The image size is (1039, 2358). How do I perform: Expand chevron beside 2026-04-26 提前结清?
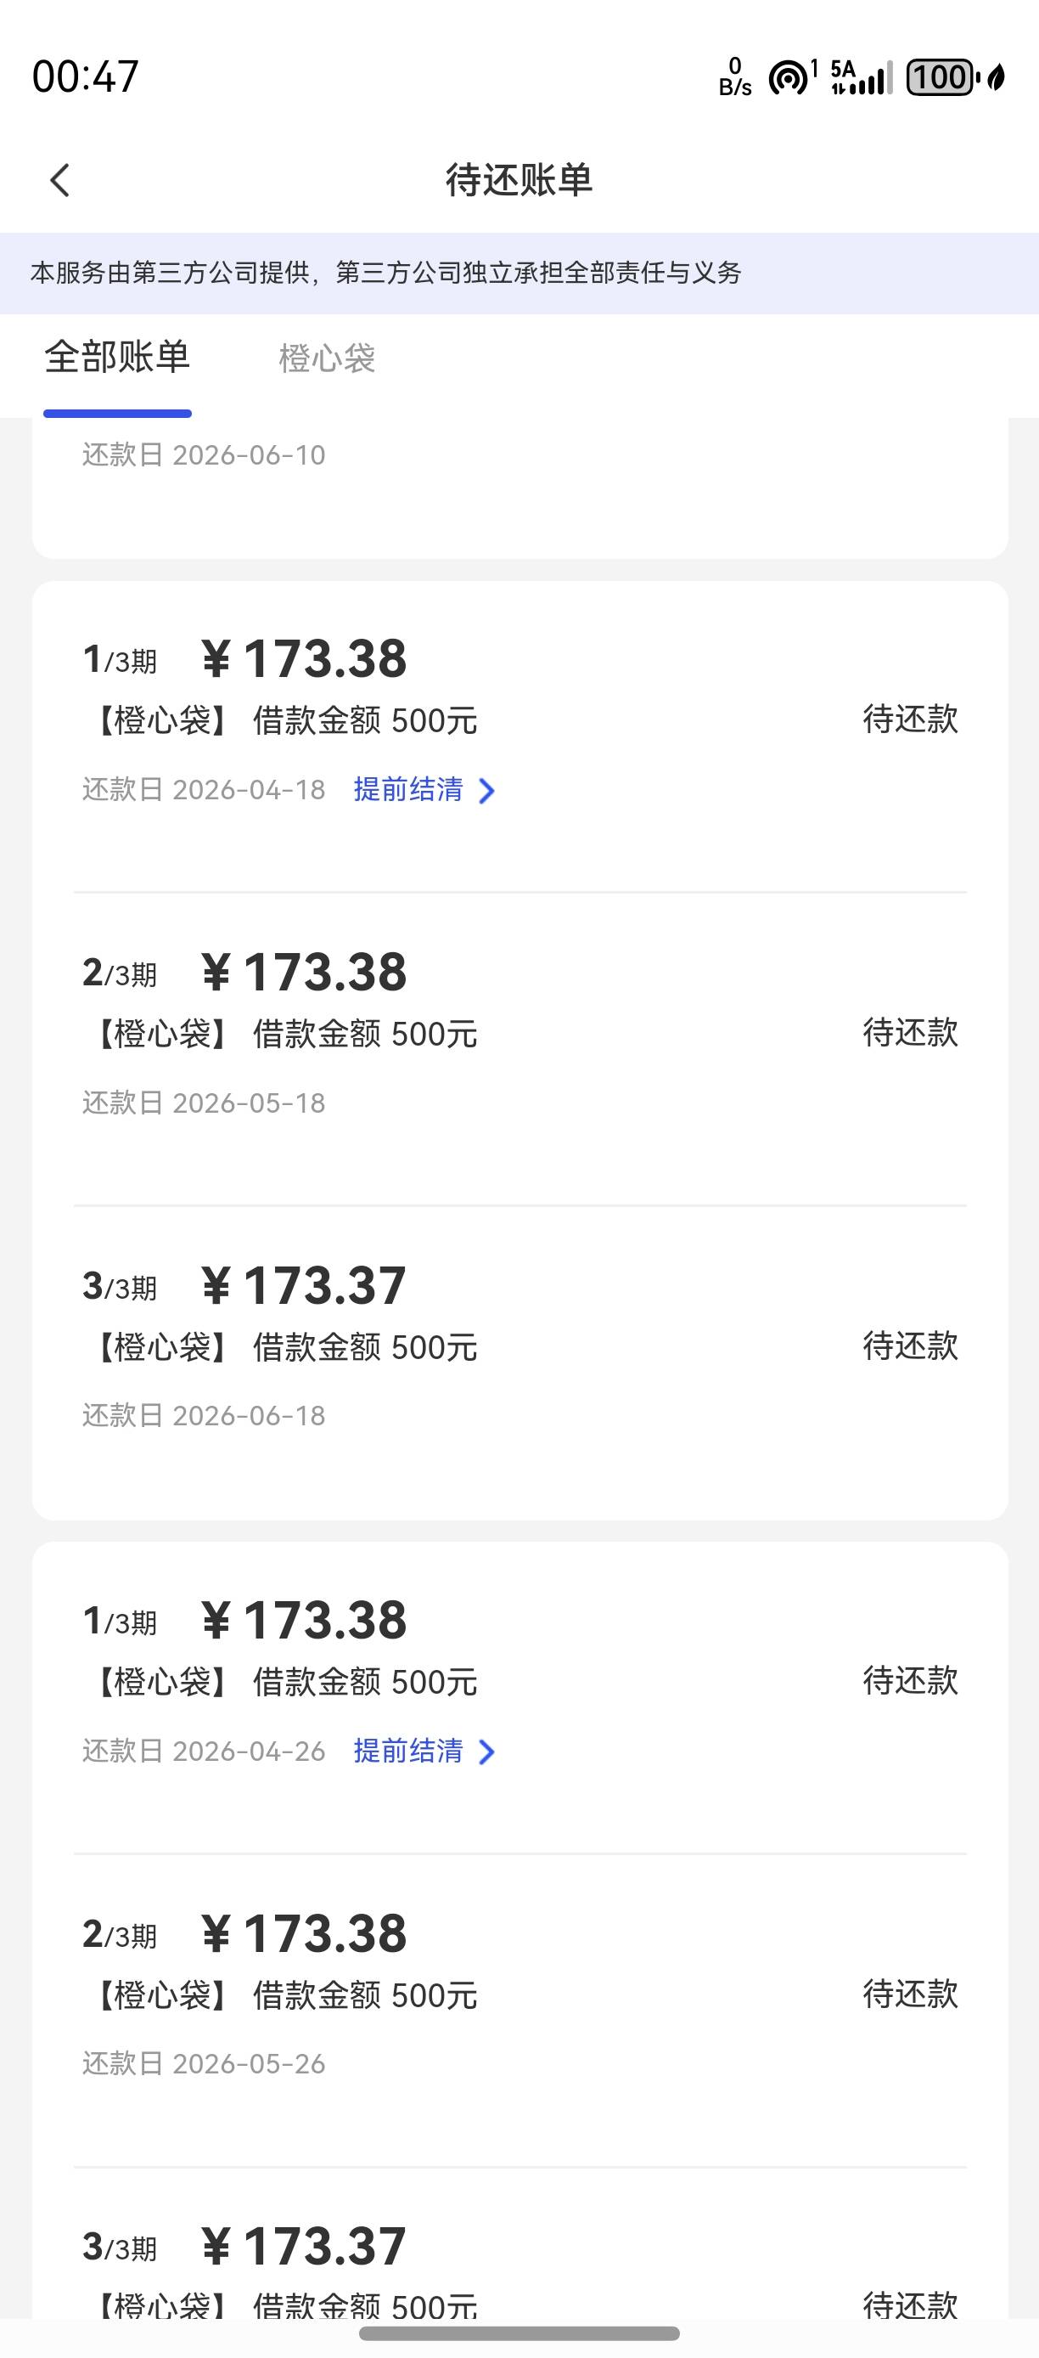[x=487, y=1752]
